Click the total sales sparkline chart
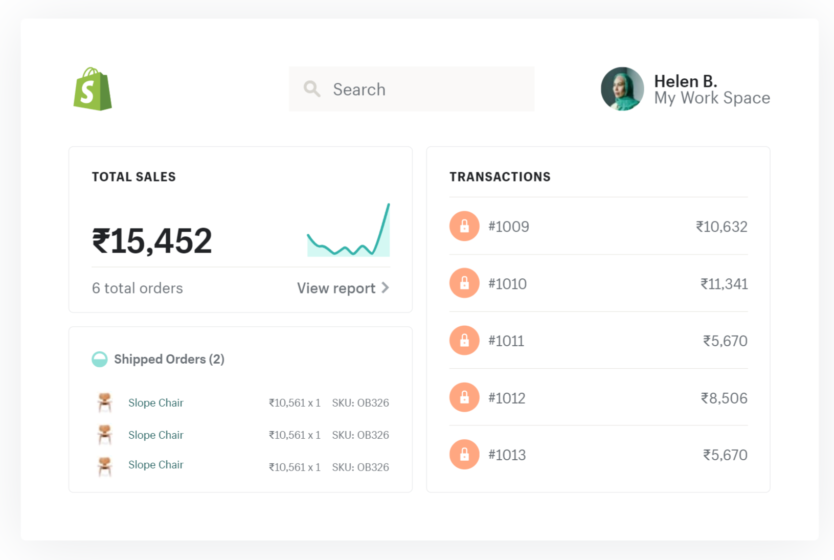The width and height of the screenshot is (834, 560). pyautogui.click(x=348, y=230)
